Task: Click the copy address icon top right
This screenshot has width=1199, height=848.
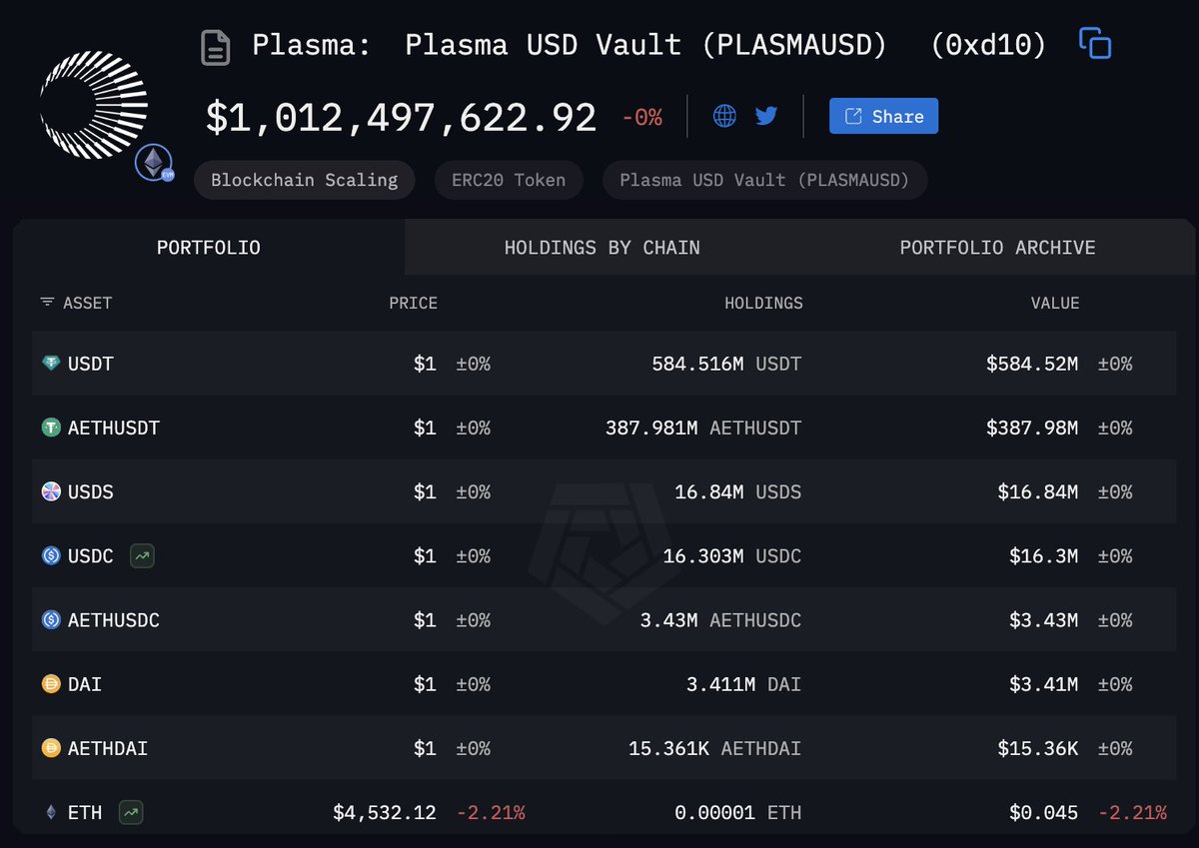Action: [1095, 43]
